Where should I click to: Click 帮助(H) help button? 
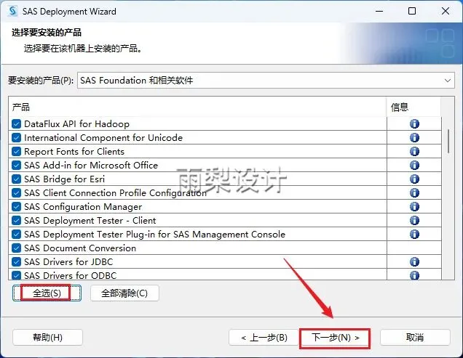pyautogui.click(x=47, y=337)
